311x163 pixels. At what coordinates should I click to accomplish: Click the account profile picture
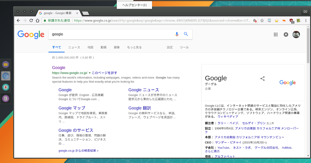click(296, 34)
